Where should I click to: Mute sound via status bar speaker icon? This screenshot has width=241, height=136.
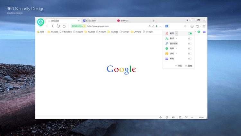pos(186,117)
